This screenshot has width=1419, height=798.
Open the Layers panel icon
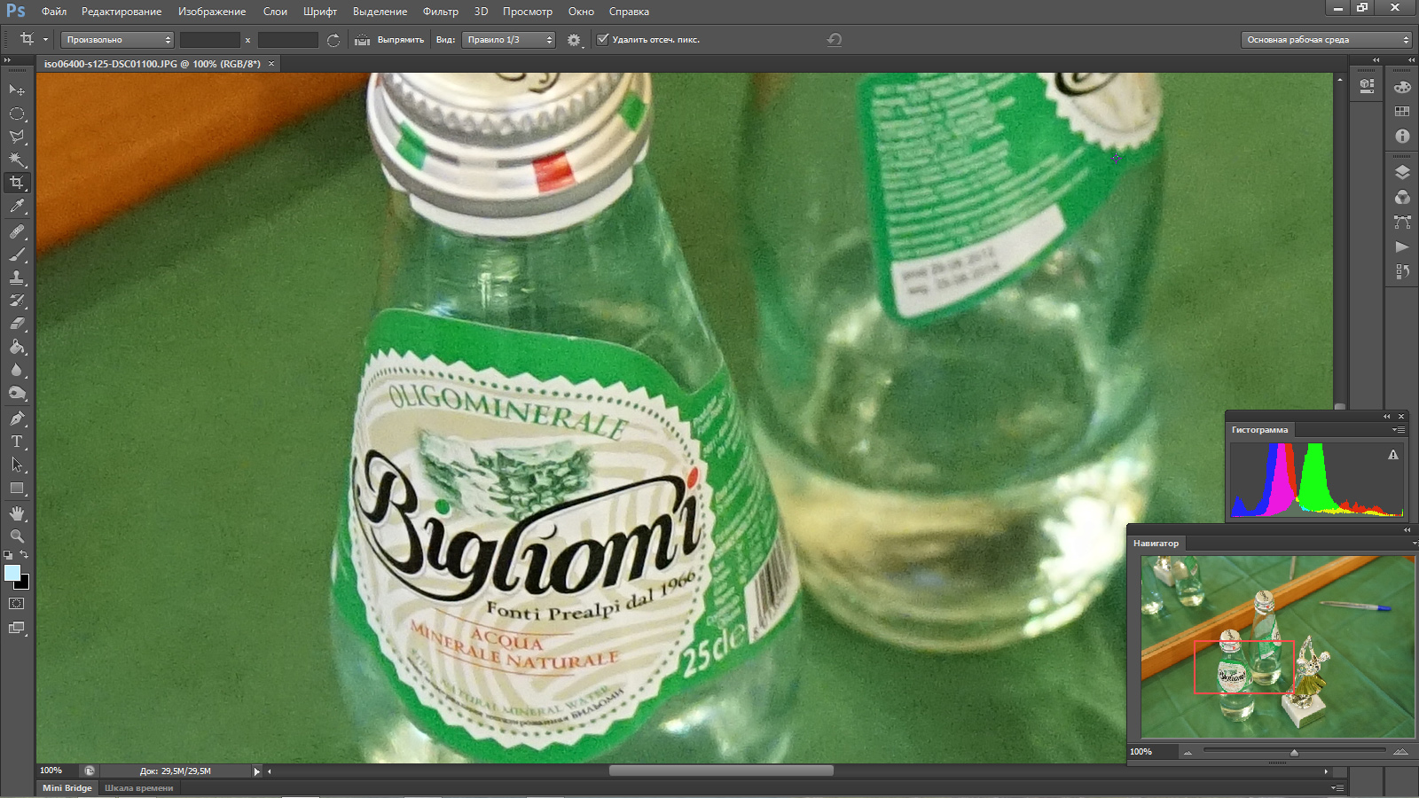(1402, 172)
